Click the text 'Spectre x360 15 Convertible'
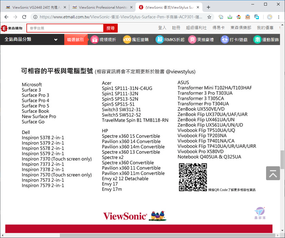 131,136
